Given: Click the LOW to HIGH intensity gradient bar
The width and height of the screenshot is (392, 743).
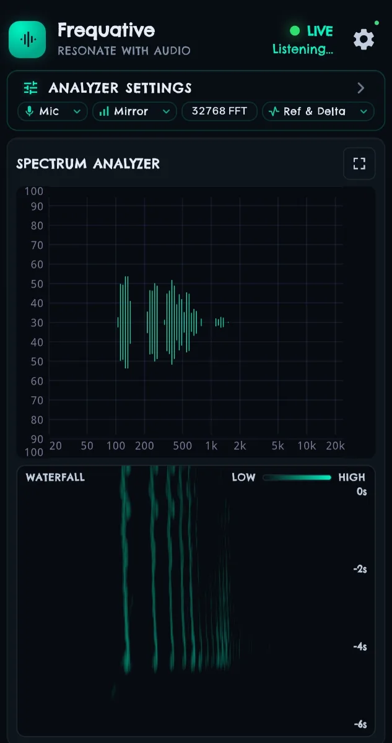Looking at the screenshot, I should (297, 477).
